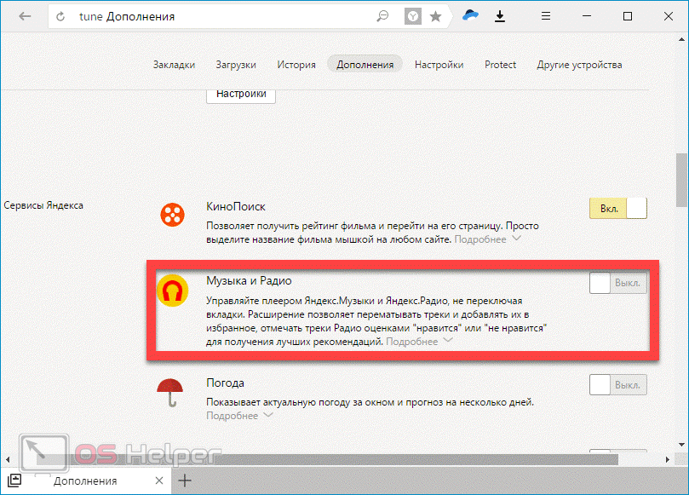This screenshot has width=689, height=495.
Task: Turn on the Погода extension toggle
Action: pyautogui.click(x=617, y=385)
